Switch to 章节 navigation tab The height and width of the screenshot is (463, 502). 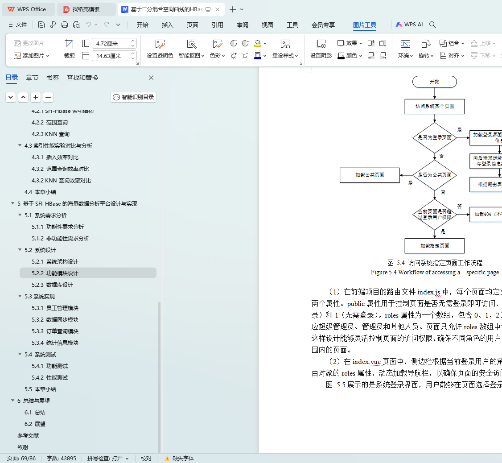(x=32, y=78)
